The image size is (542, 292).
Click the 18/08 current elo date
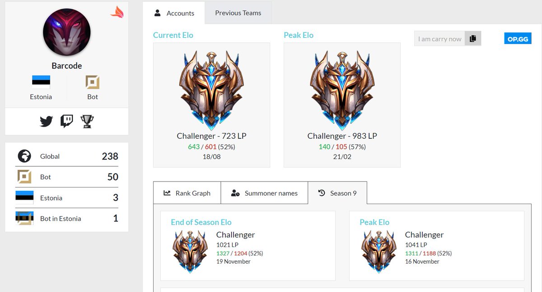(x=212, y=157)
